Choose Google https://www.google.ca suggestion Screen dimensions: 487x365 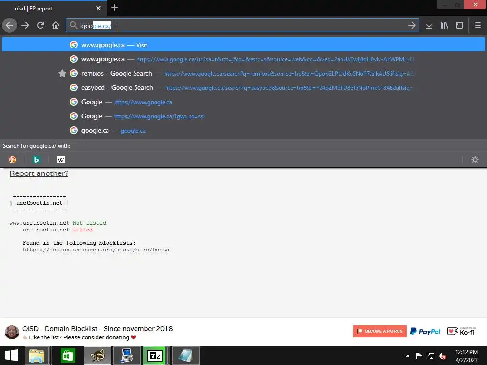(x=243, y=102)
